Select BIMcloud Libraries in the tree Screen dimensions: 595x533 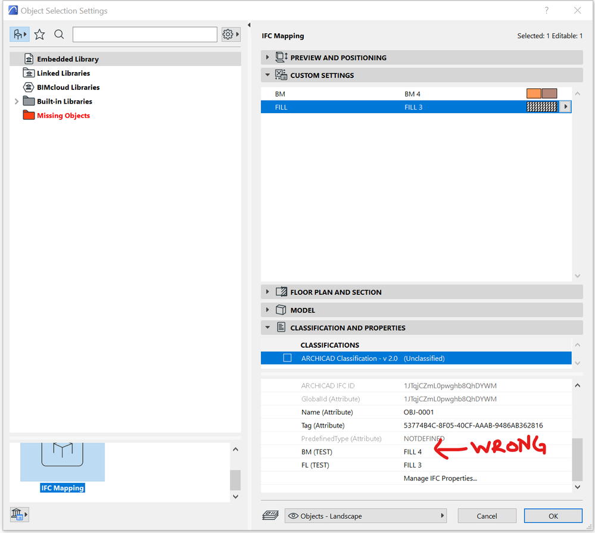(68, 88)
